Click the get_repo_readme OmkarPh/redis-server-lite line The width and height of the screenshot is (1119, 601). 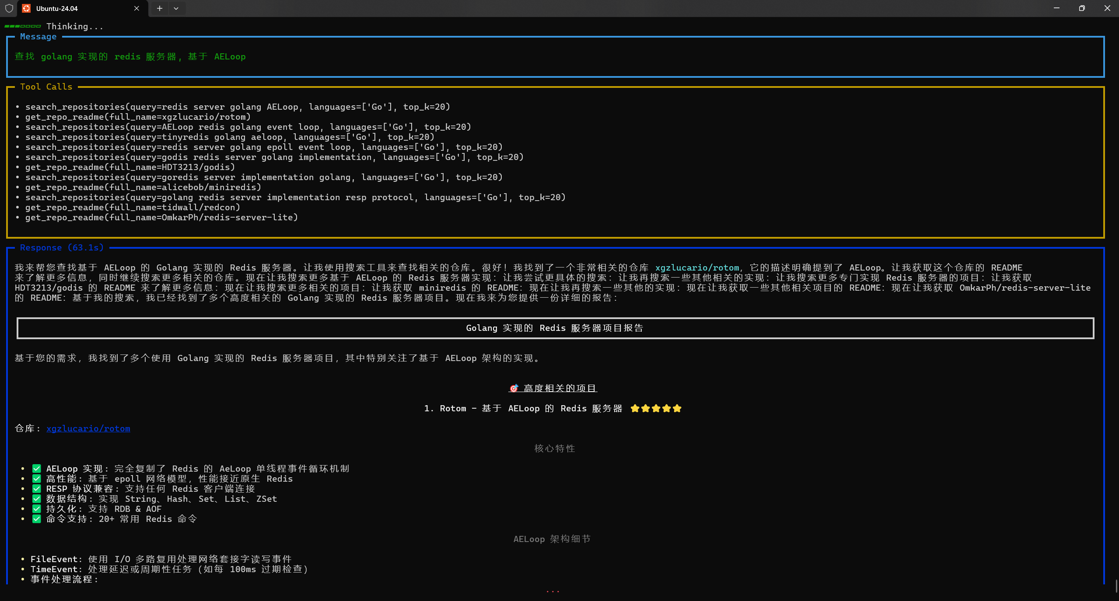161,218
